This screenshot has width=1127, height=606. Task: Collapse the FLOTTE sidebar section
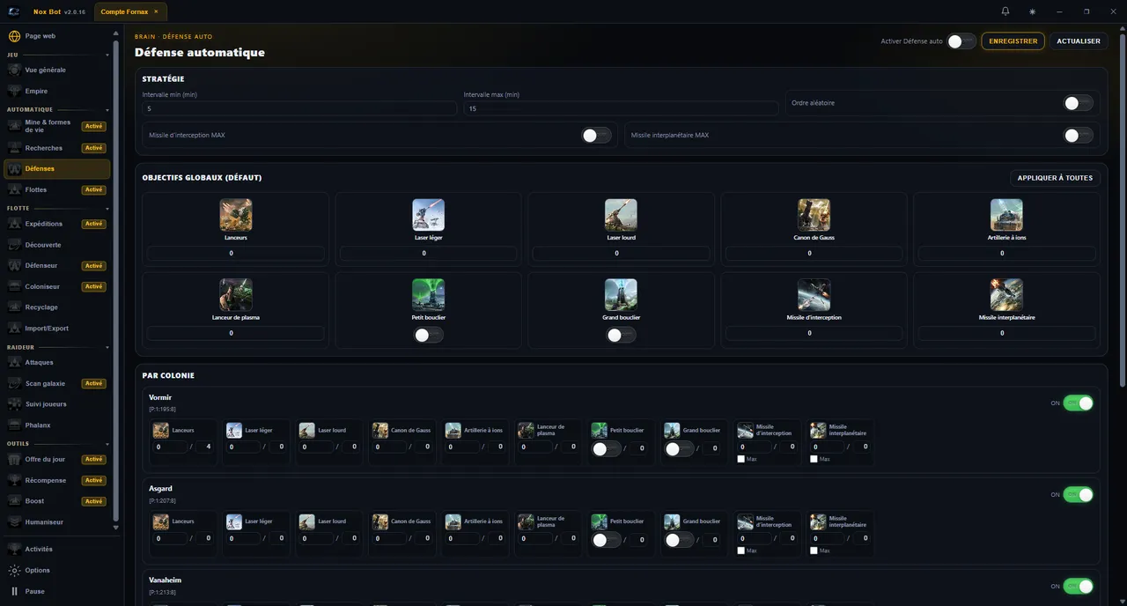(x=107, y=209)
